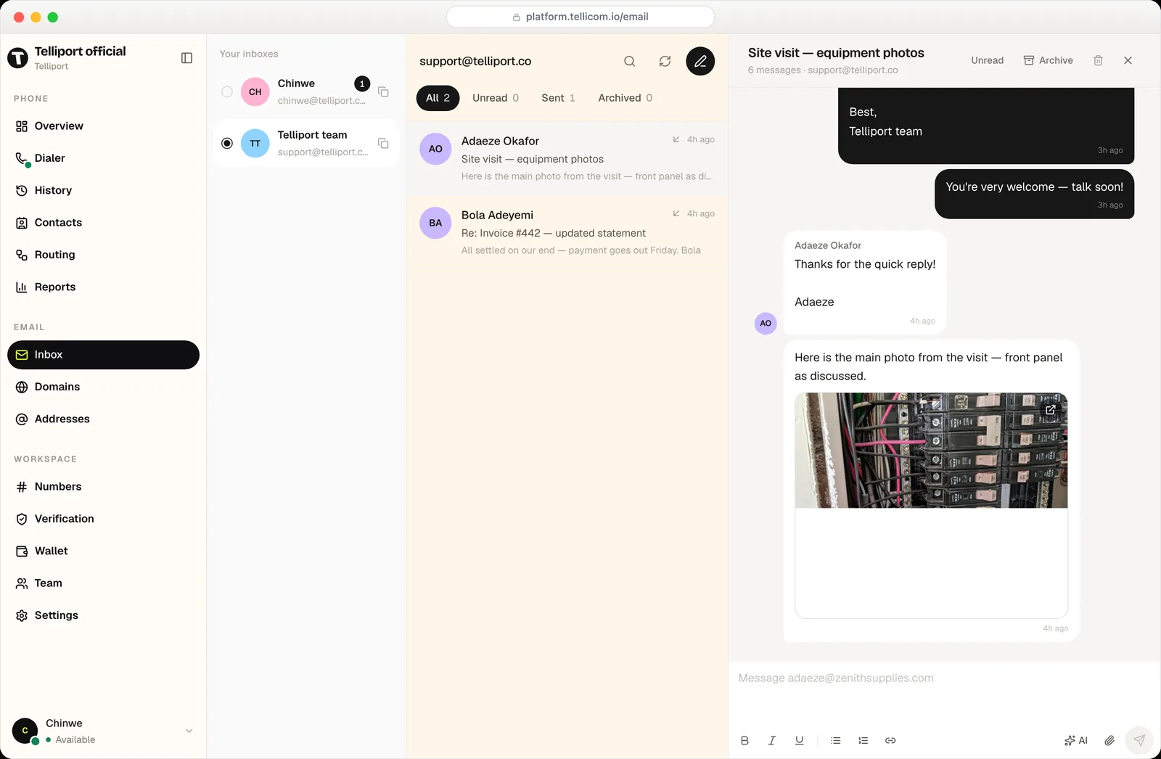
Task: Collapse the sidebar panel
Action: point(186,58)
